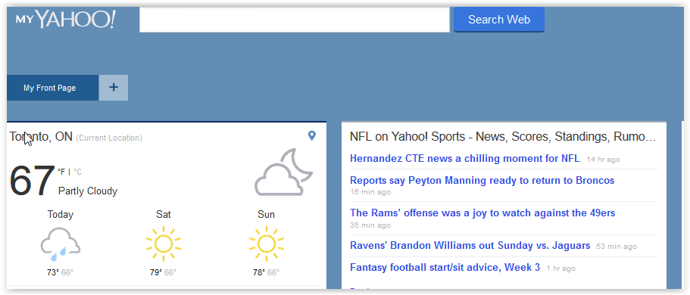Image resolution: width=690 pixels, height=295 pixels.
Task: Click Today's rain cloud forecast icon
Action: tap(61, 244)
